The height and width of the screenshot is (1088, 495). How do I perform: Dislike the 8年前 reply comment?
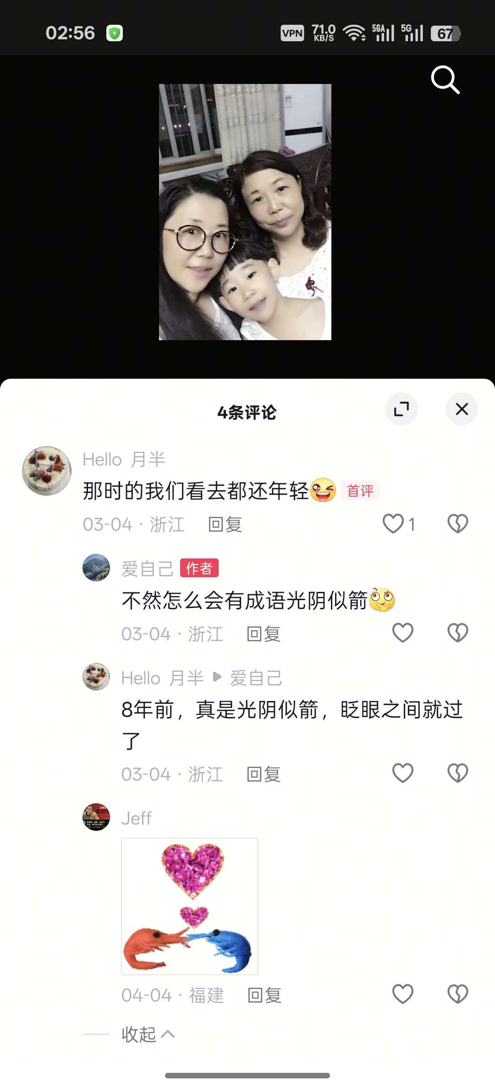tap(457, 773)
